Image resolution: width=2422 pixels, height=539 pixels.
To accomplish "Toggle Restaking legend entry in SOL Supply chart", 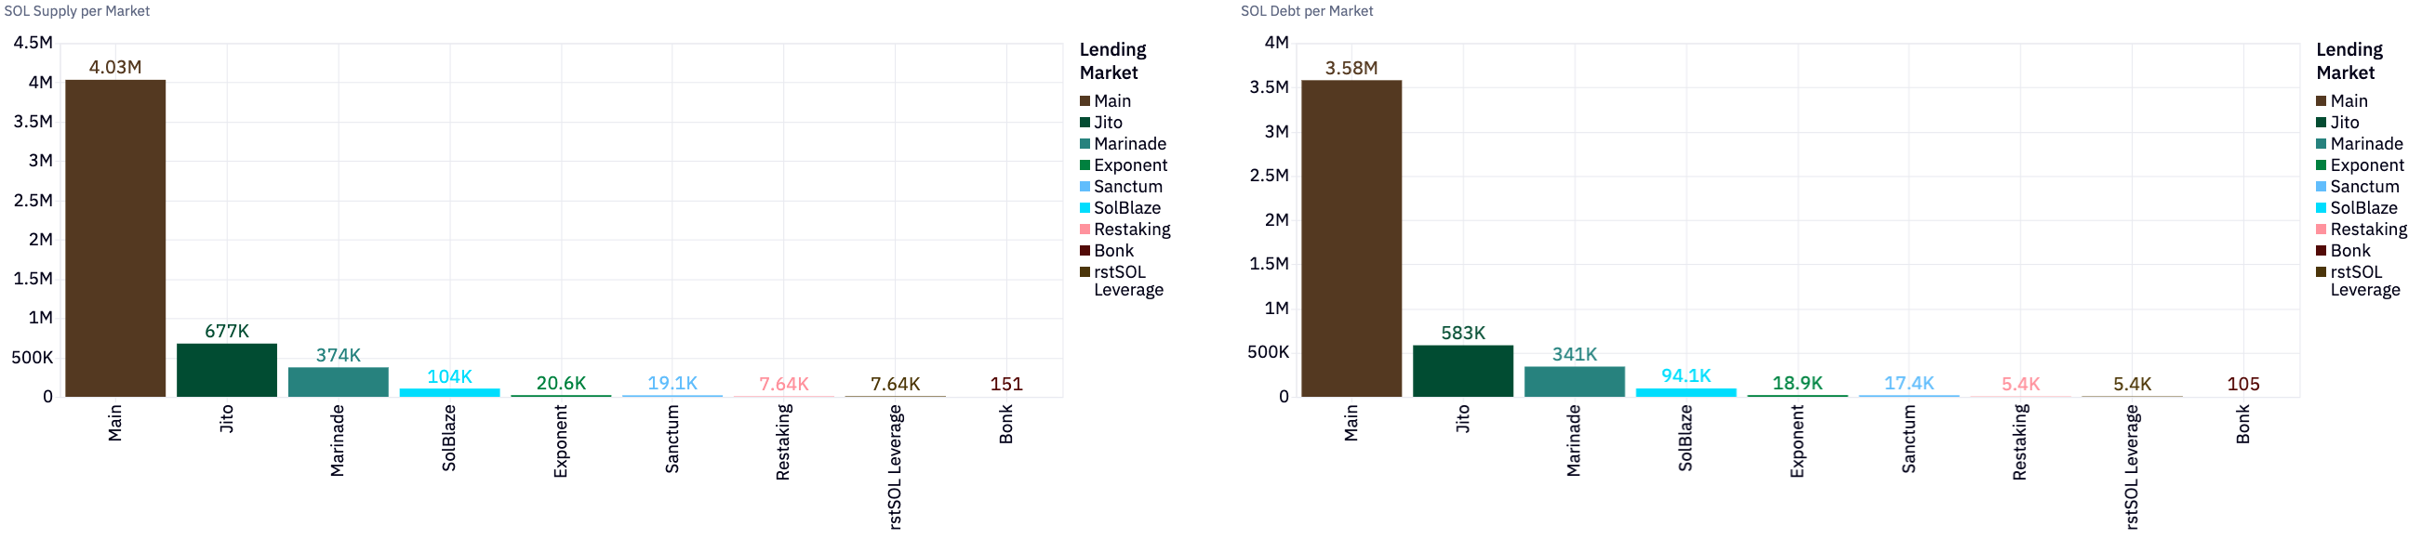I will point(1131,230).
